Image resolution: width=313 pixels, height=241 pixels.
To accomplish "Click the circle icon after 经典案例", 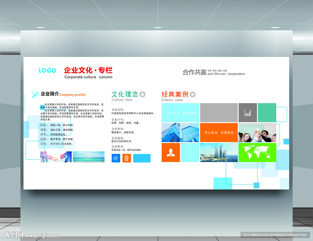I will tap(193, 94).
